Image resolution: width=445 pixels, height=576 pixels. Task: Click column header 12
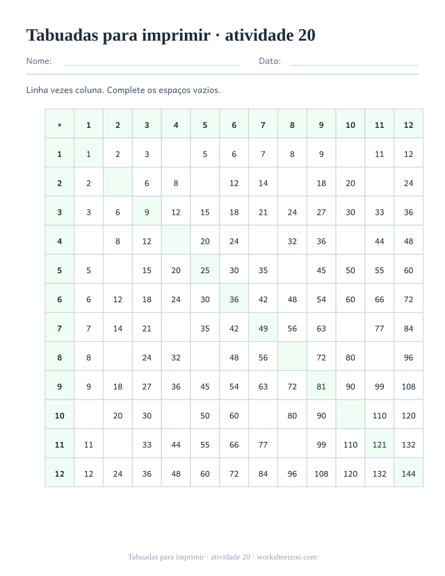(409, 125)
